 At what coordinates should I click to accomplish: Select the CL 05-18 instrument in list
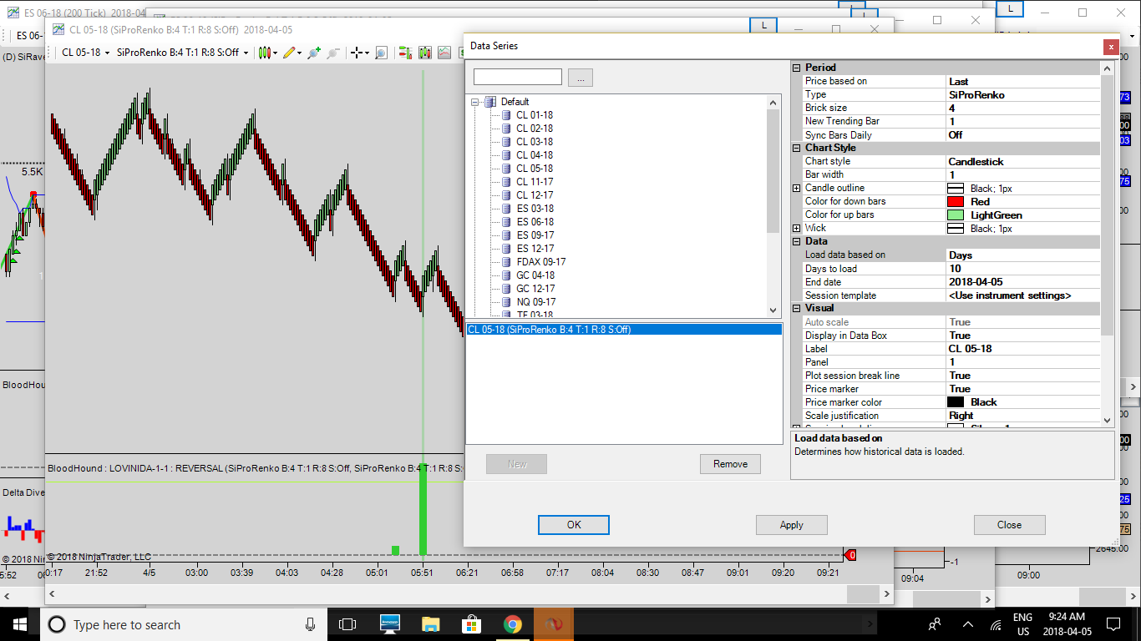click(534, 169)
